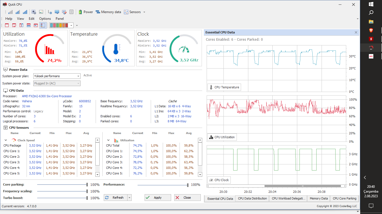Click the Windows Start button
Screen dimensions: 382x214
pos(371,4)
